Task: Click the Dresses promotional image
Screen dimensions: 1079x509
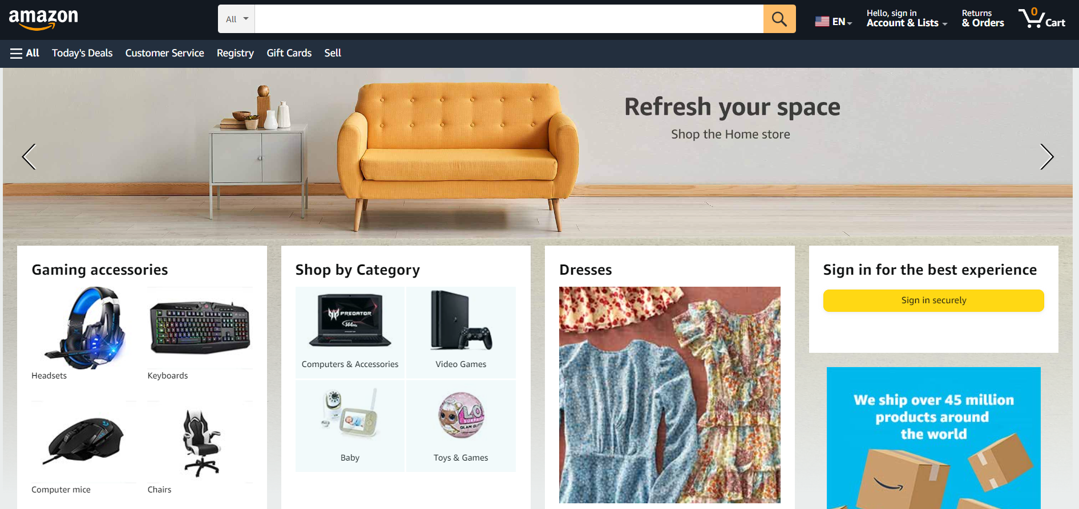Action: click(x=670, y=395)
